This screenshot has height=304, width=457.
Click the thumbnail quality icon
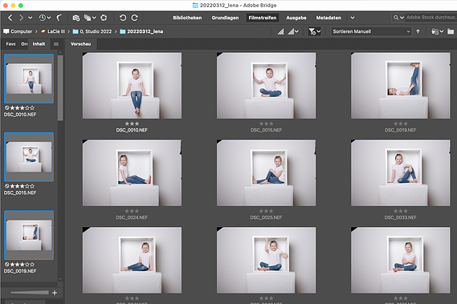pos(280,31)
